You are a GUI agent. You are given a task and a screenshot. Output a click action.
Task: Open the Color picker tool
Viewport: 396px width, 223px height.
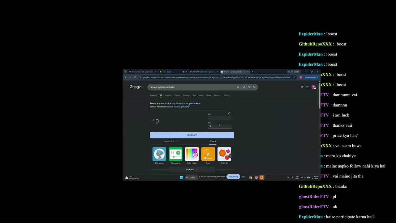(192, 155)
